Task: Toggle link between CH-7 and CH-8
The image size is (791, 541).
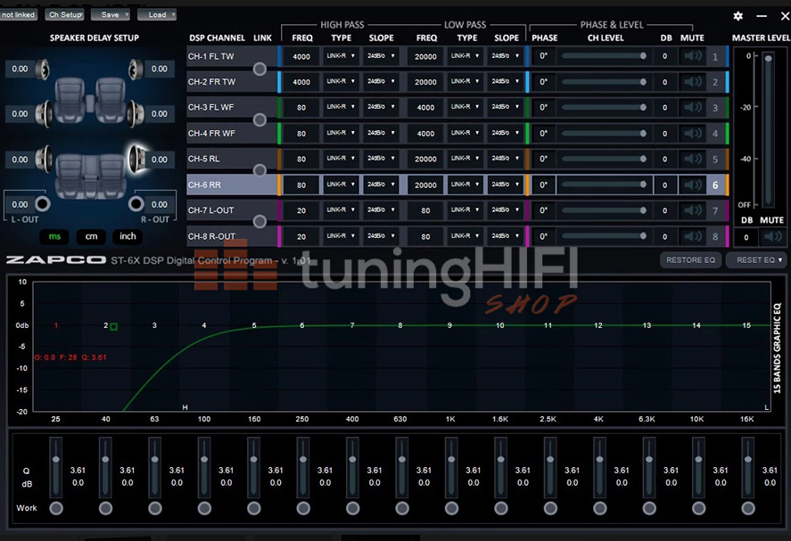Action: (260, 222)
